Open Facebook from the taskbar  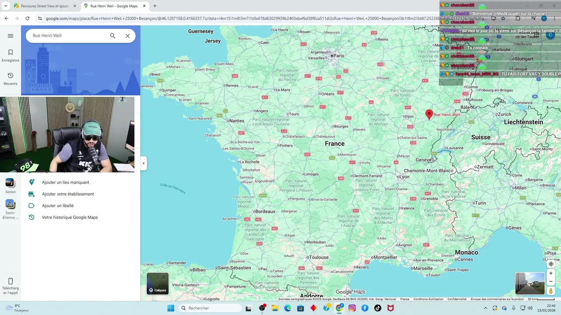click(365, 308)
